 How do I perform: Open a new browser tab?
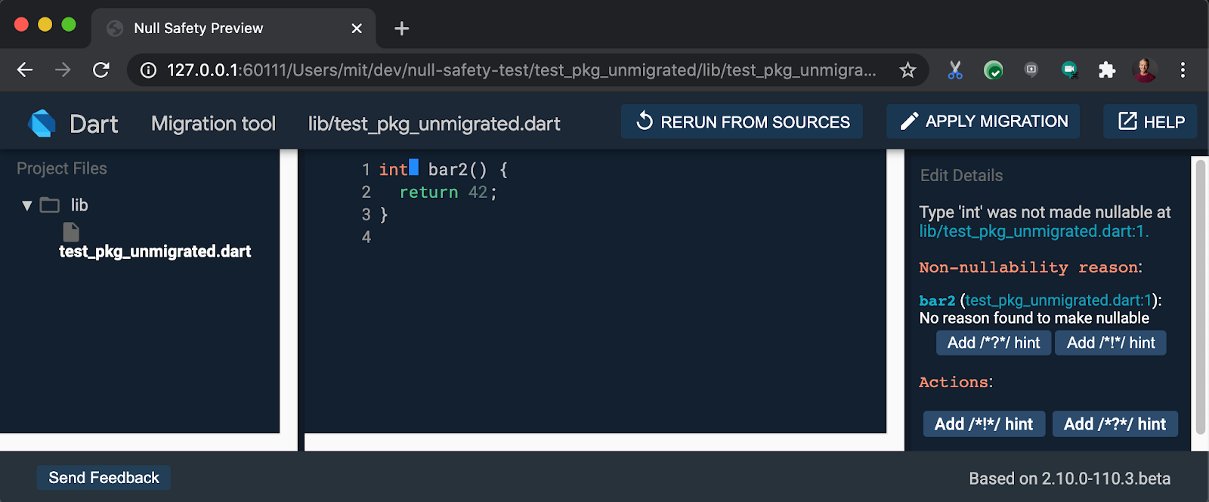[402, 29]
